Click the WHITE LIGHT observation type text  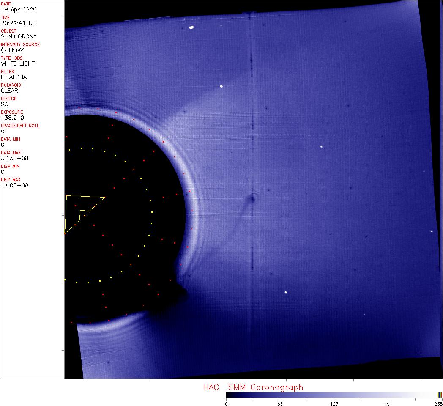tap(18, 63)
